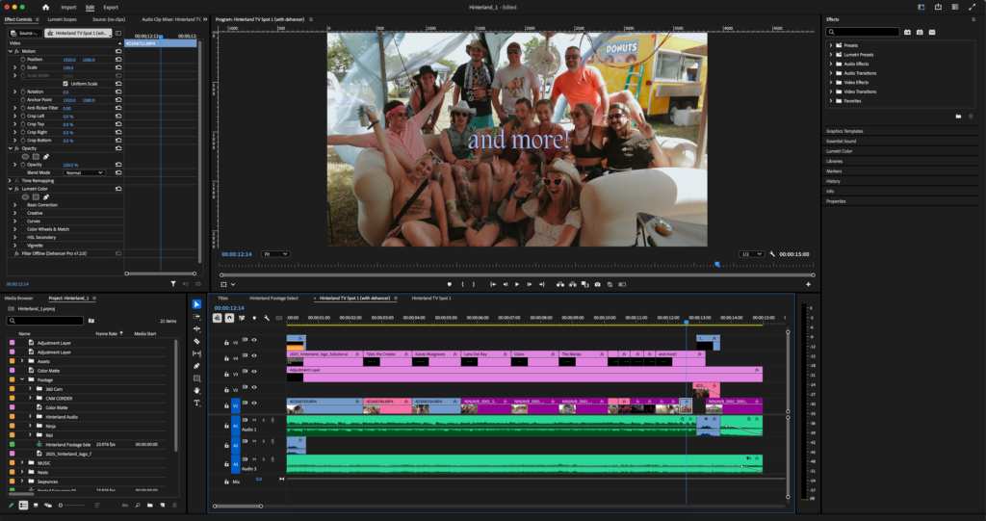This screenshot has height=521, width=986.
Task: Switch to the Media Browser tab
Action: pyautogui.click(x=19, y=299)
